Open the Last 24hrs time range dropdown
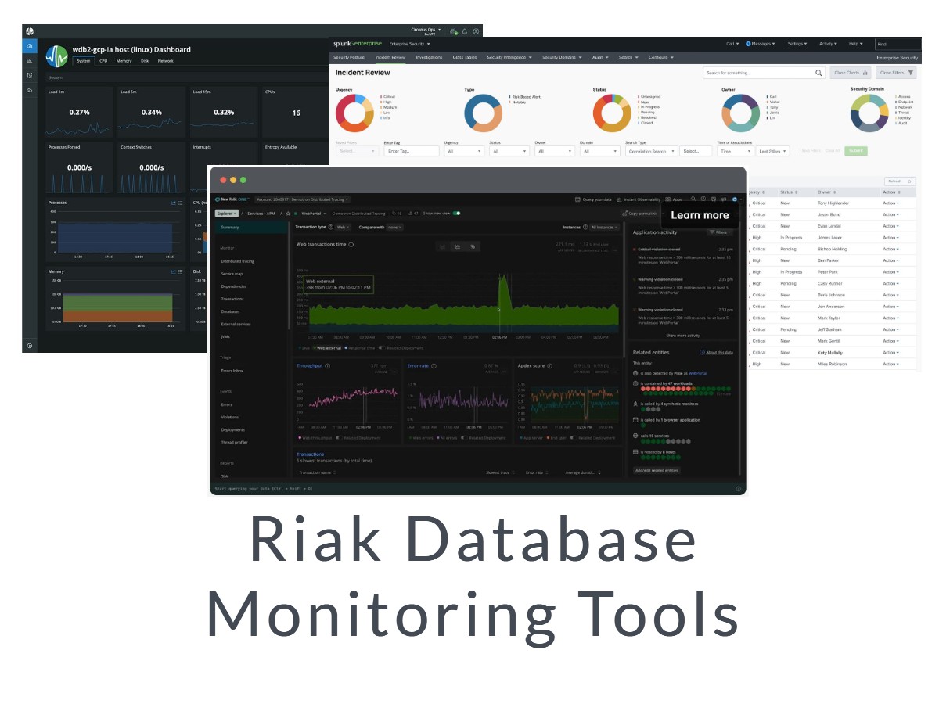The height and width of the screenshot is (704, 939). click(771, 151)
